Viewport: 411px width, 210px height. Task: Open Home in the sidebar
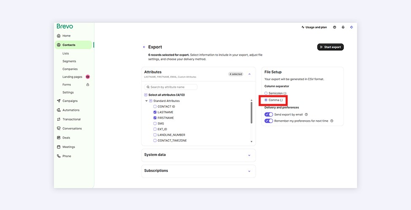[66, 36]
